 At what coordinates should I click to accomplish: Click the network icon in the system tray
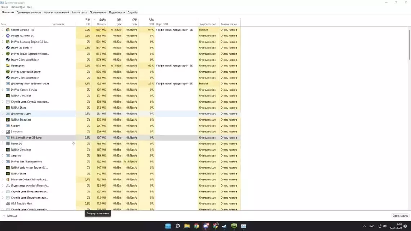pos(379,226)
